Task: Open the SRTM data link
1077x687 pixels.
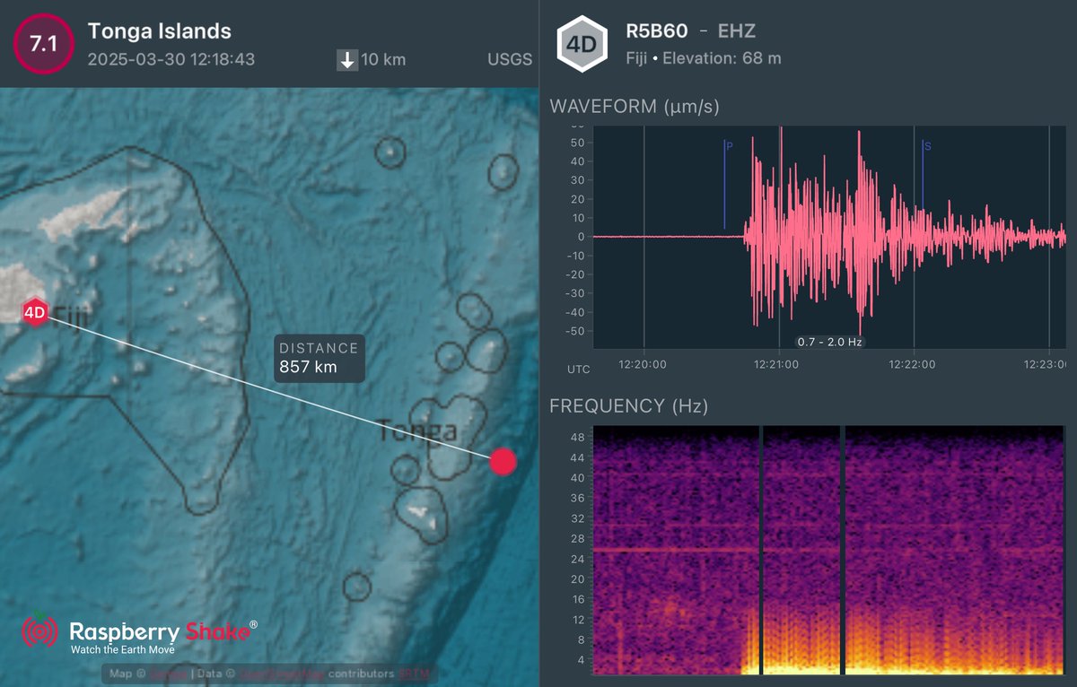Action: [413, 673]
